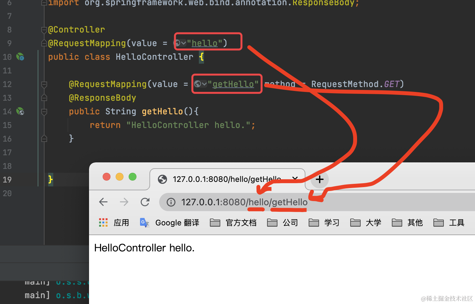Screen dimensions: 475x304
Task: Click the "getHello" mapping string on line 12
Action: (233, 84)
